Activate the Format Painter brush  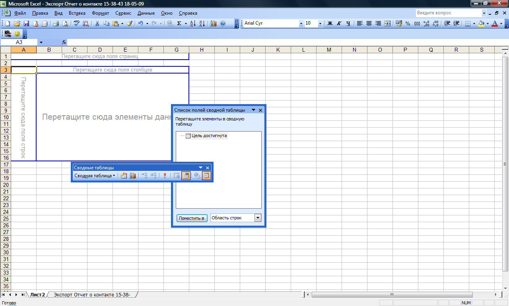point(129,23)
